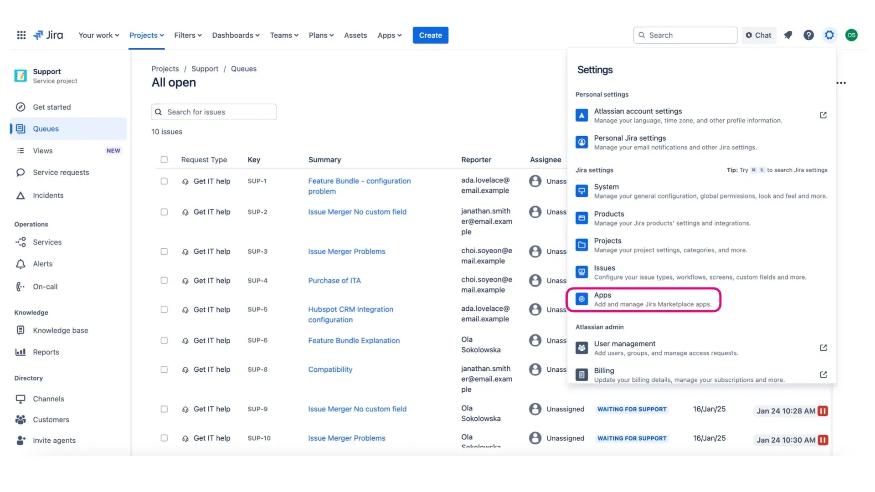
Task: Open the OS user avatar menu
Action: [x=851, y=35]
